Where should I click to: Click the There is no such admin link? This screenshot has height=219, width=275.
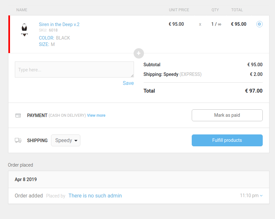pyautogui.click(x=95, y=196)
